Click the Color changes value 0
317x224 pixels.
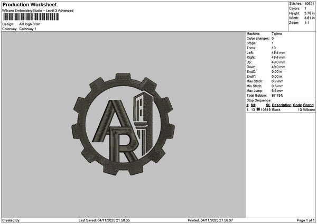click(x=273, y=39)
